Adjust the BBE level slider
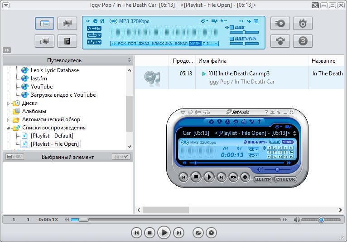The image size is (347, 242). 244,32
